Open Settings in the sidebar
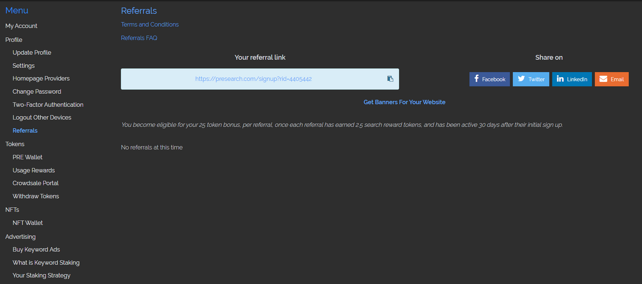Viewport: 642px width, 284px height. pos(24,66)
